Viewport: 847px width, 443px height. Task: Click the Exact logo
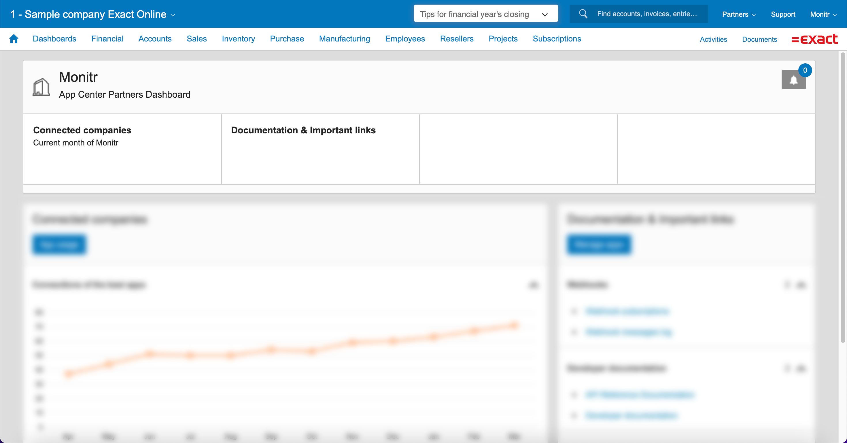[x=814, y=39]
